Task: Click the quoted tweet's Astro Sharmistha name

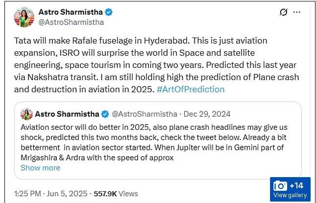Action: click(67, 114)
